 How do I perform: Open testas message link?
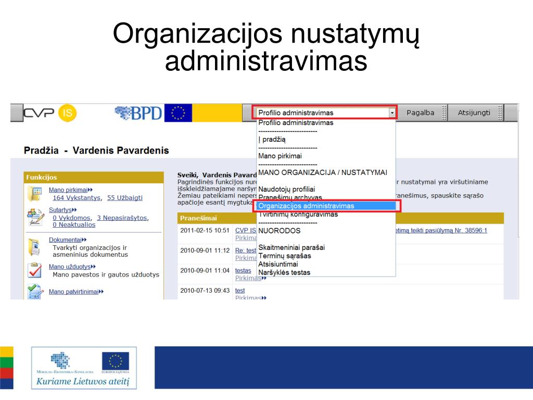click(243, 271)
